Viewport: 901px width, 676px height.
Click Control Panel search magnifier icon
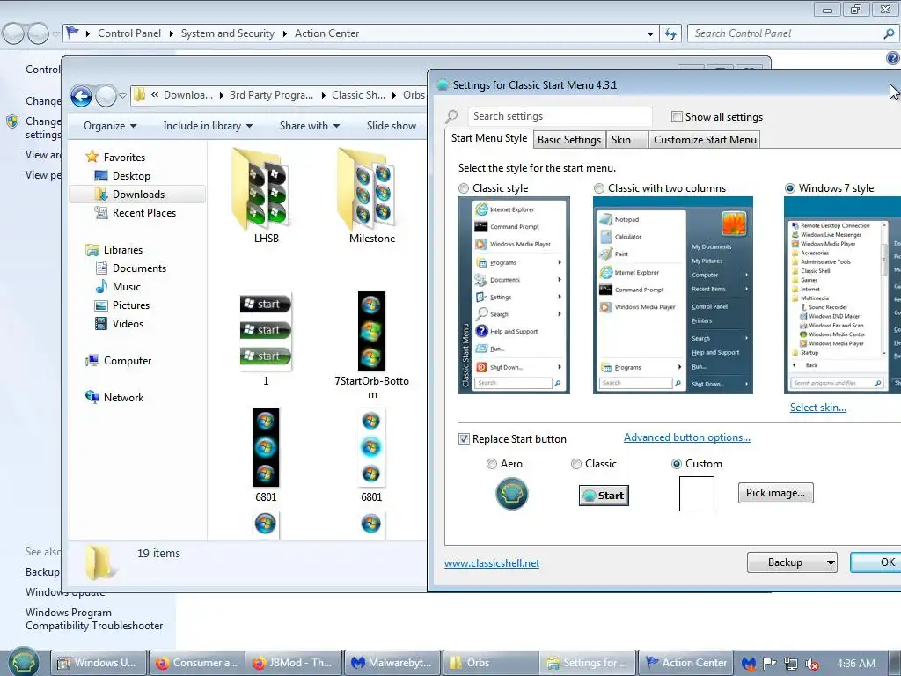[889, 33]
